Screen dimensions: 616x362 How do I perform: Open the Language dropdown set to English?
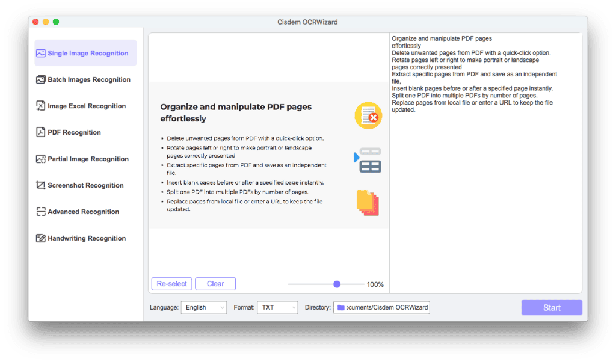point(203,307)
